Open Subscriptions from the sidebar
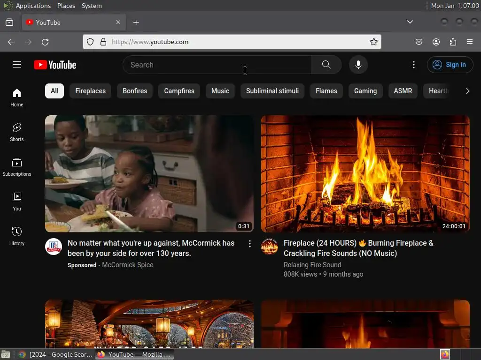Image resolution: width=481 pixels, height=360 pixels. click(17, 167)
